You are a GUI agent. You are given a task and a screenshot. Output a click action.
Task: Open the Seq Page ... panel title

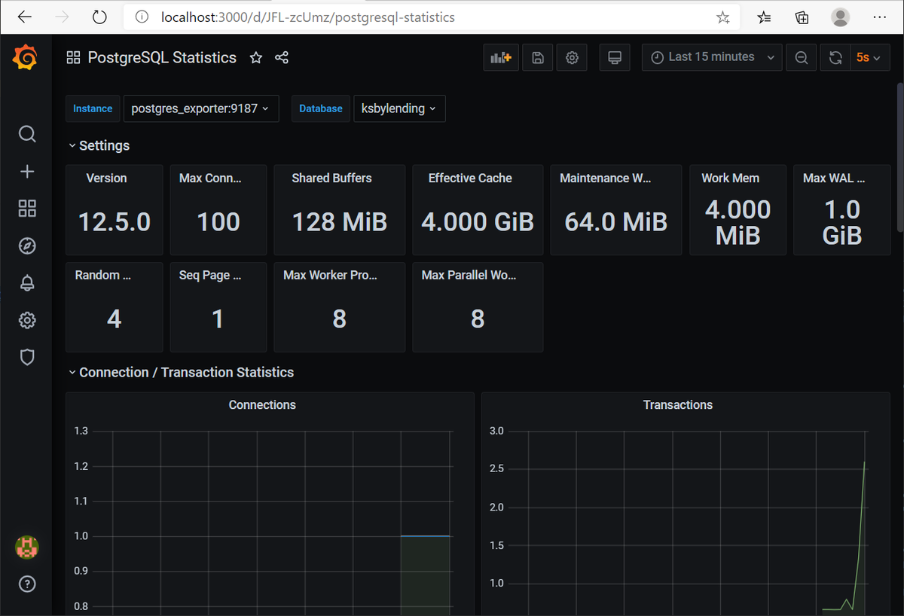(x=210, y=276)
